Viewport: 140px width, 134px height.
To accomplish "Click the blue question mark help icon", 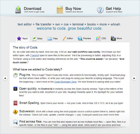I will 100,9.
